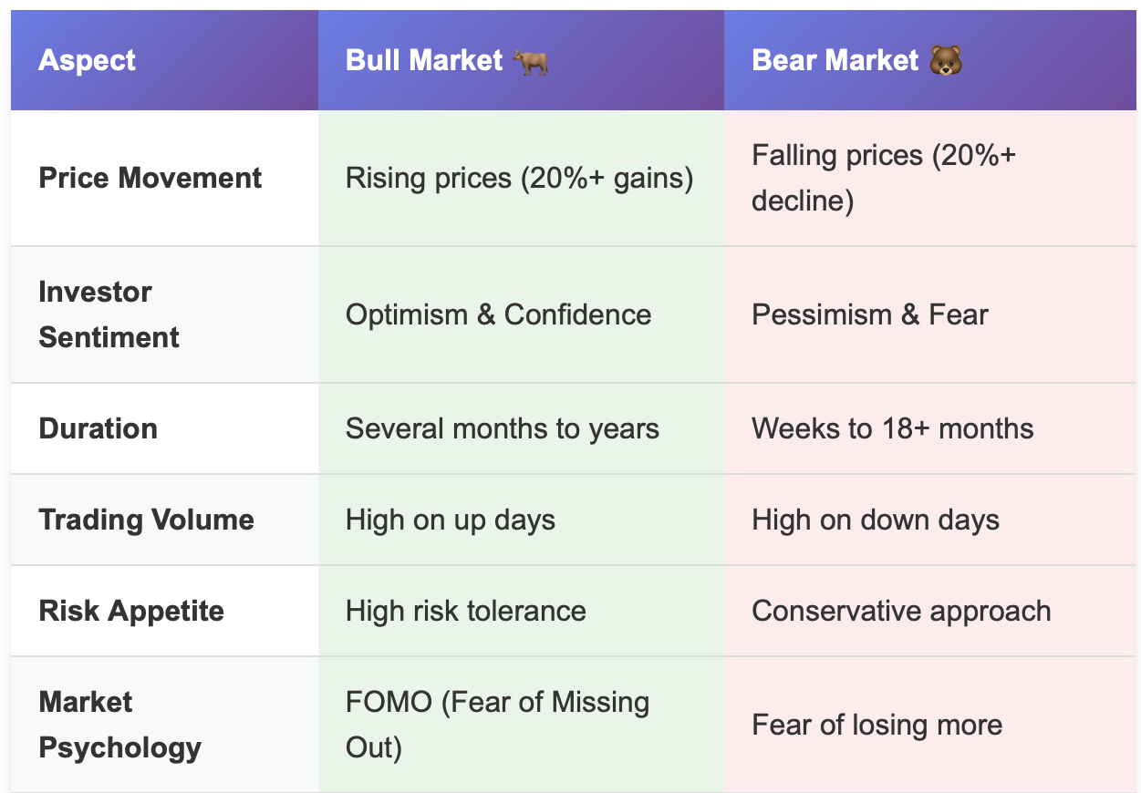Select the Price Movement row label
Screen dimensions: 1141x793
pos(150,178)
